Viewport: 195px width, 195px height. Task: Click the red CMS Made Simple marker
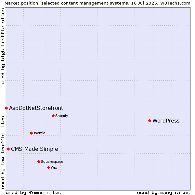tap(8, 149)
